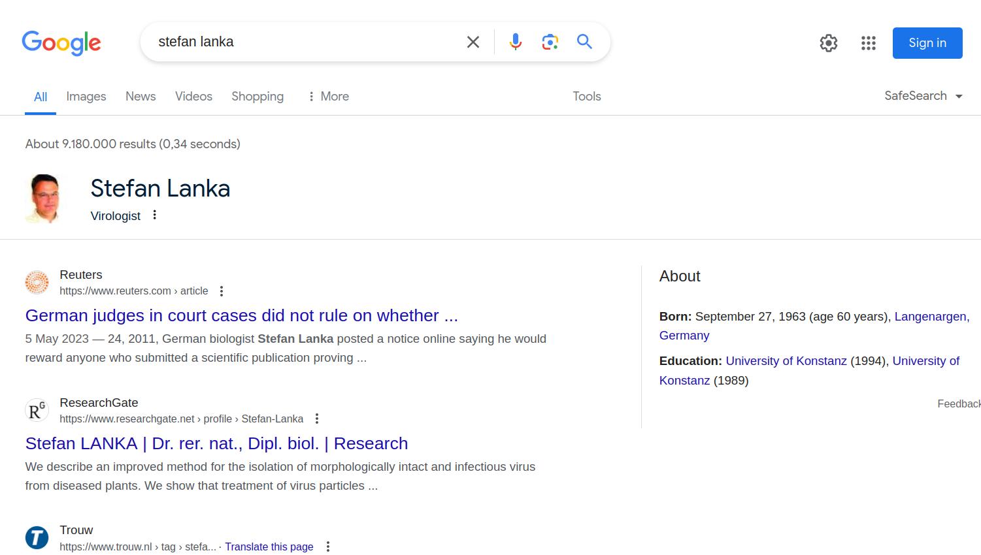
Task: Switch to the Images tab
Action: (x=86, y=97)
